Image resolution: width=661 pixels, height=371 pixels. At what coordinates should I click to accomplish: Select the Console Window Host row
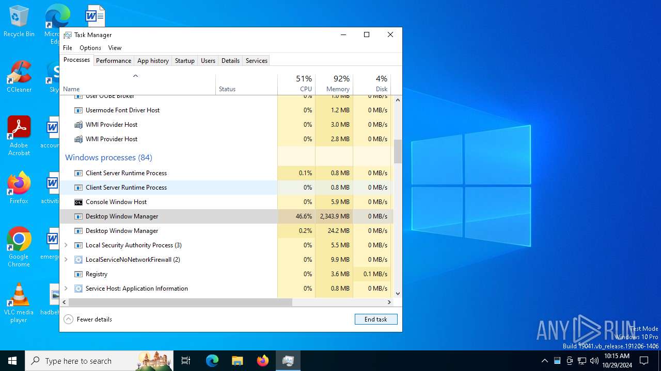pyautogui.click(x=227, y=202)
